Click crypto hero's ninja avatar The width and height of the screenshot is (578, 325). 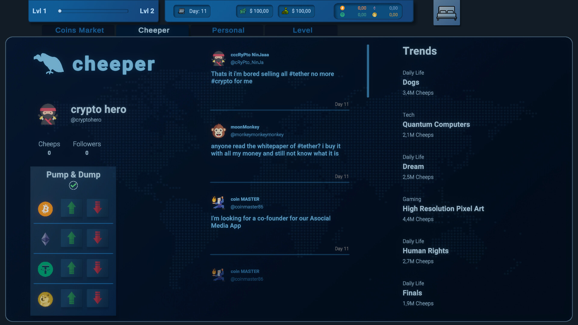pos(48,114)
